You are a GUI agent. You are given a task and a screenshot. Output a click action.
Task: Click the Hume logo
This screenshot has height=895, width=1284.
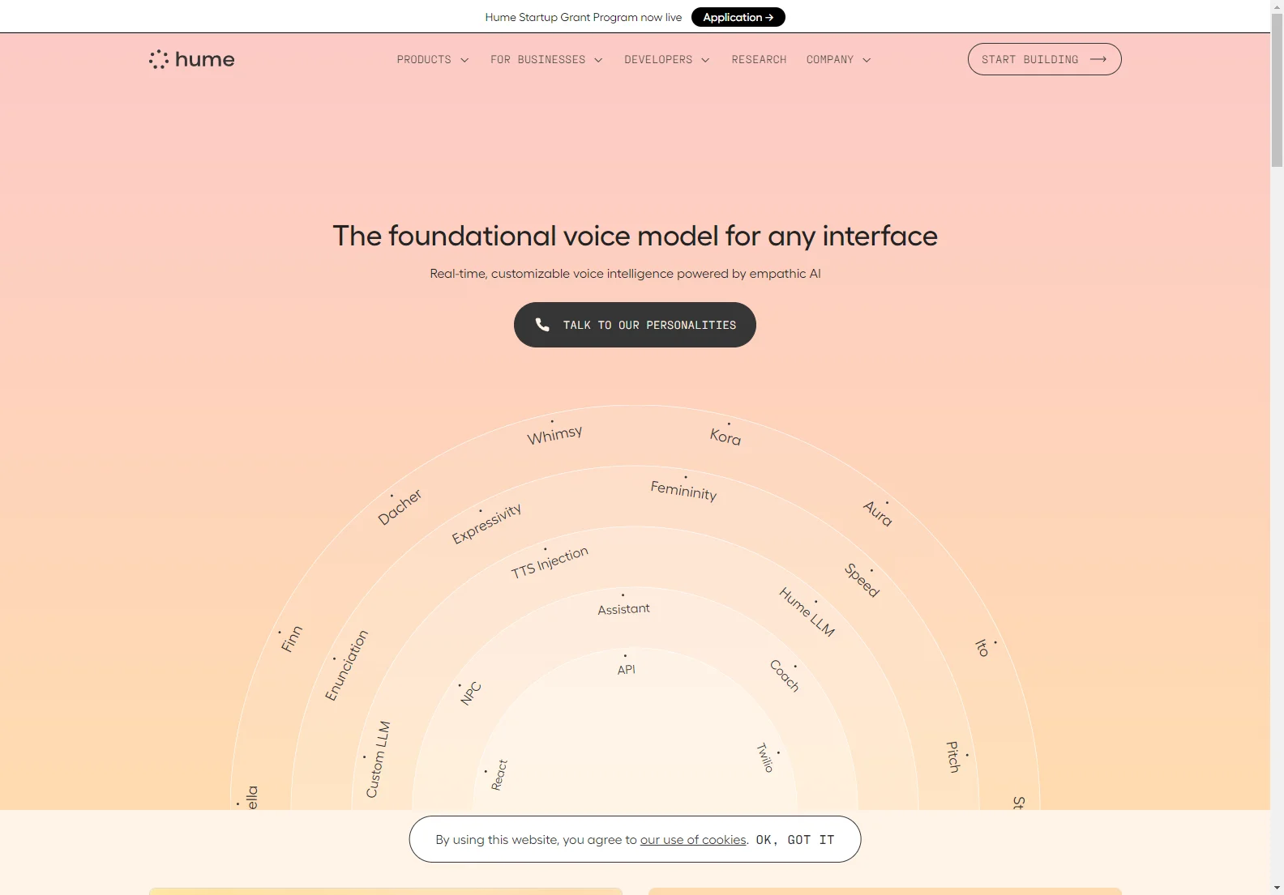pyautogui.click(x=191, y=59)
